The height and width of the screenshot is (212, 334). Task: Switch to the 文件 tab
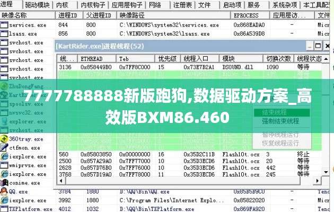(x=204, y=5)
